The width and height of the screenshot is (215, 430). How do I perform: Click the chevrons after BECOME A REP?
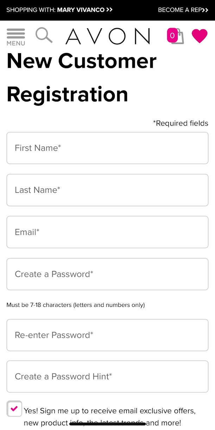(205, 10)
